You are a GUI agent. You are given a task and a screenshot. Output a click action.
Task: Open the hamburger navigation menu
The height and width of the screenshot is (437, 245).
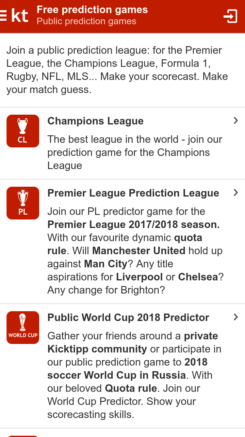click(3, 15)
